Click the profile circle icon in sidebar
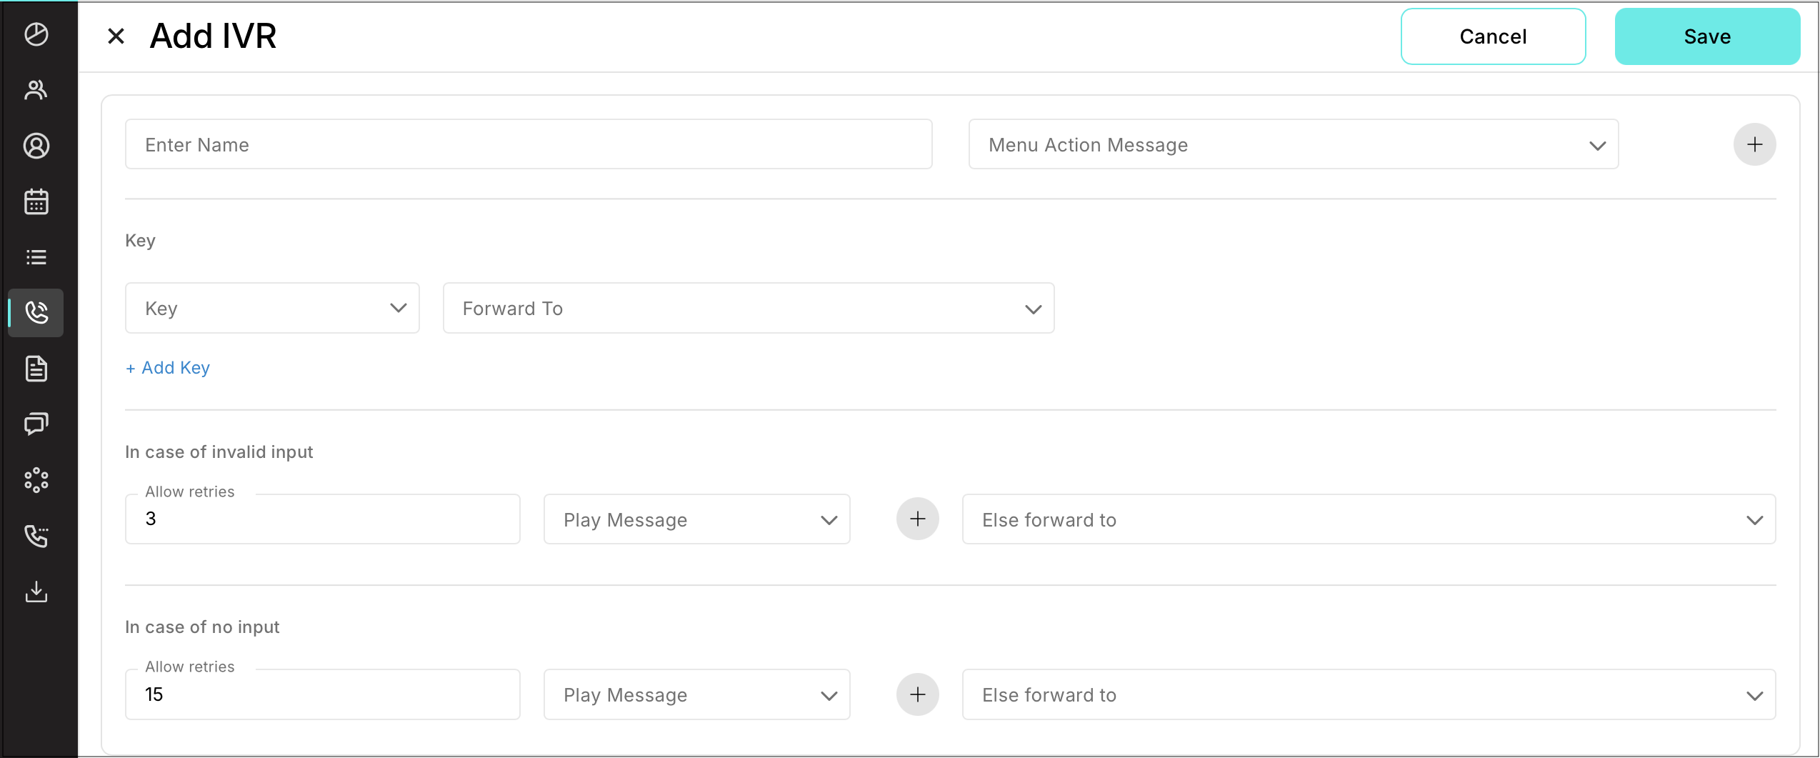Viewport: 1820px width, 758px height. 36,146
